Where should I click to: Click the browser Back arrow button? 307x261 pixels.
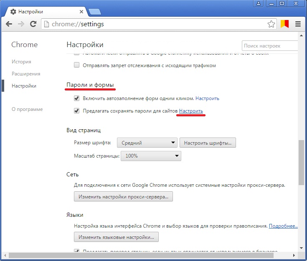(9, 24)
